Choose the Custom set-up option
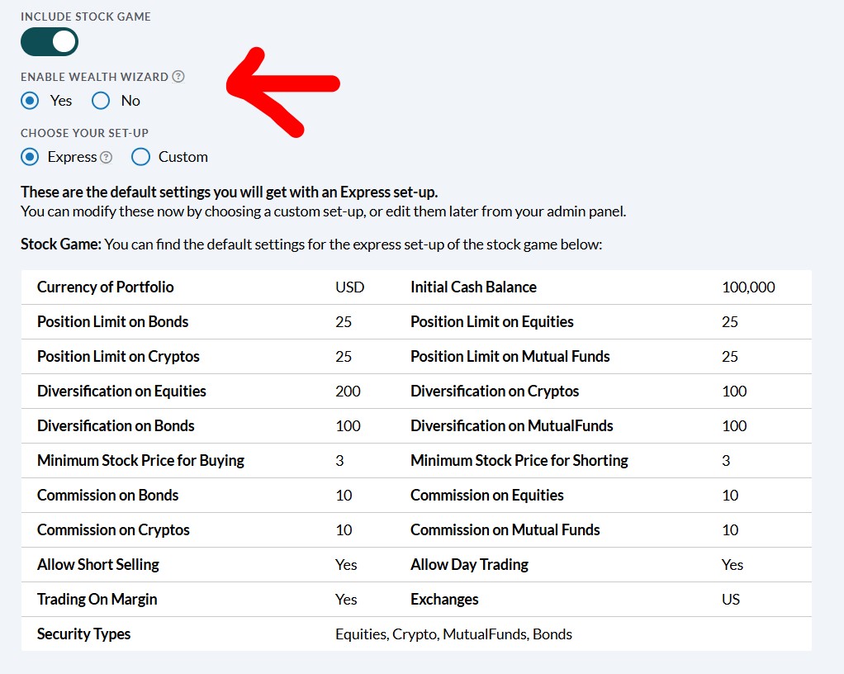Screen dimensions: 844x674 [x=141, y=157]
